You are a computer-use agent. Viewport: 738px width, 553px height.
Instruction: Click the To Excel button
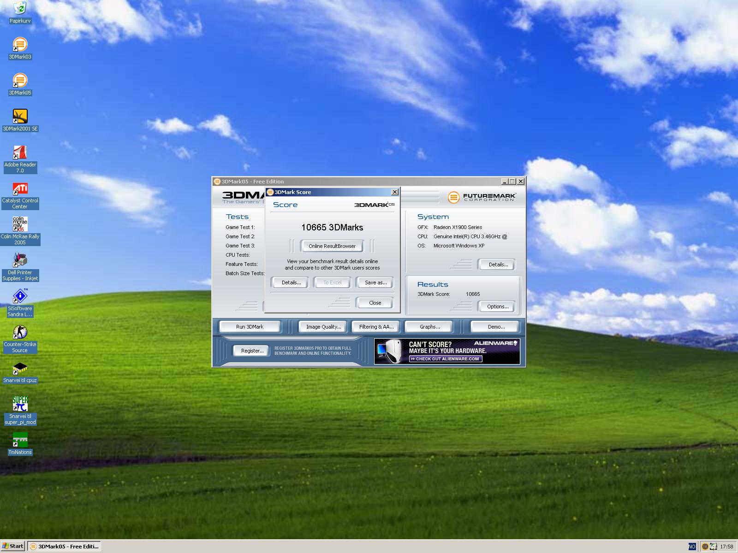click(x=332, y=282)
